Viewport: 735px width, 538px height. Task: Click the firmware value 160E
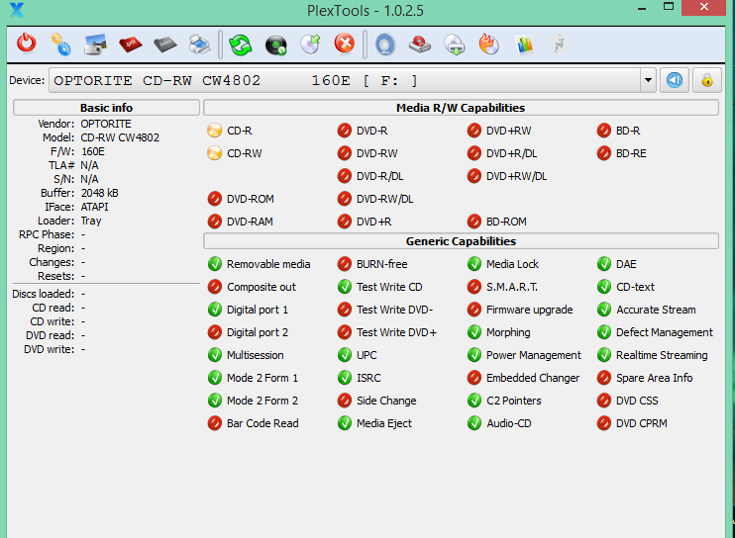pyautogui.click(x=93, y=151)
